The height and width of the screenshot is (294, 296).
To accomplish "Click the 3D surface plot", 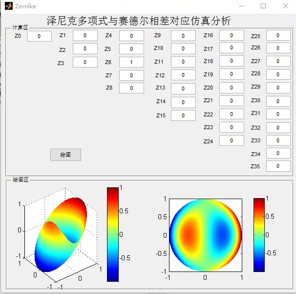I will click(x=61, y=235).
